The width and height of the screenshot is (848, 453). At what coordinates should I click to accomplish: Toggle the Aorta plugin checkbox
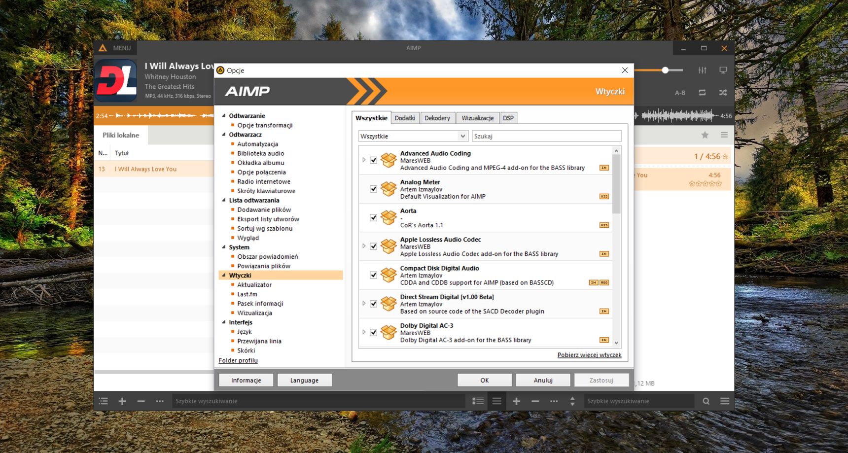(373, 217)
